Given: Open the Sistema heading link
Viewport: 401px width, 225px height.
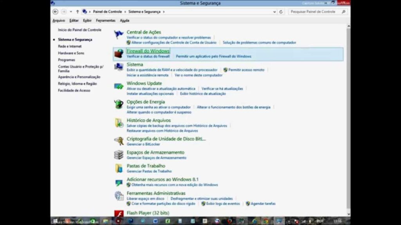Looking at the screenshot, I should pos(135,64).
